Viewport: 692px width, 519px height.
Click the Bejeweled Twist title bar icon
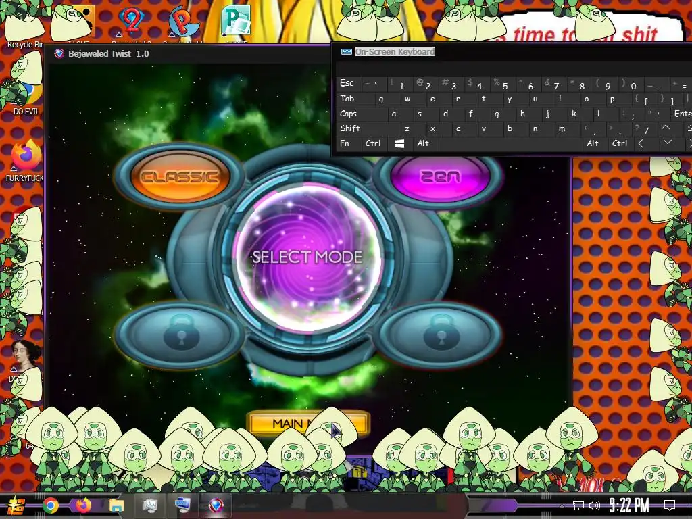[x=59, y=54]
